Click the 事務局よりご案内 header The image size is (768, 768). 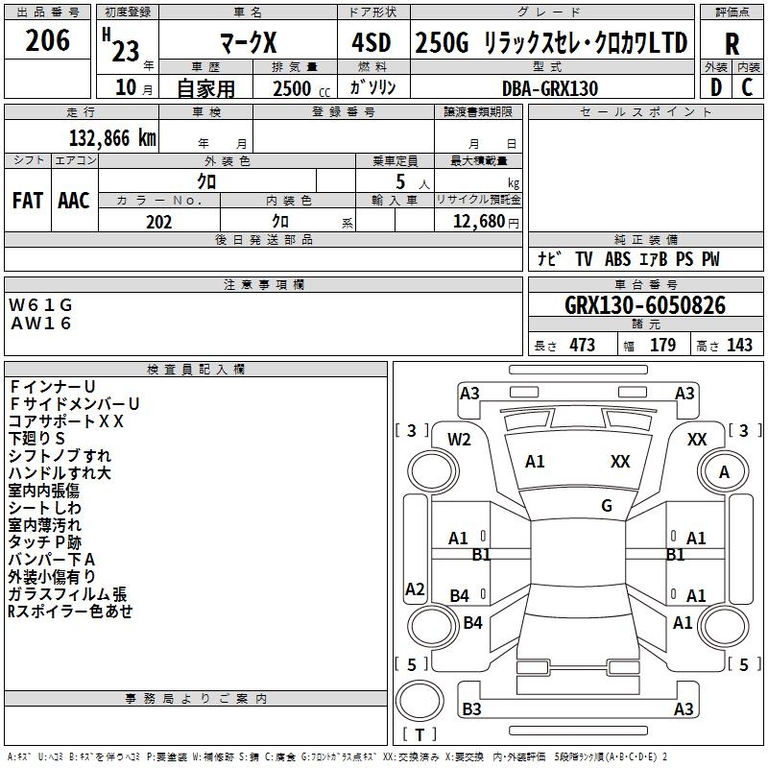click(196, 699)
